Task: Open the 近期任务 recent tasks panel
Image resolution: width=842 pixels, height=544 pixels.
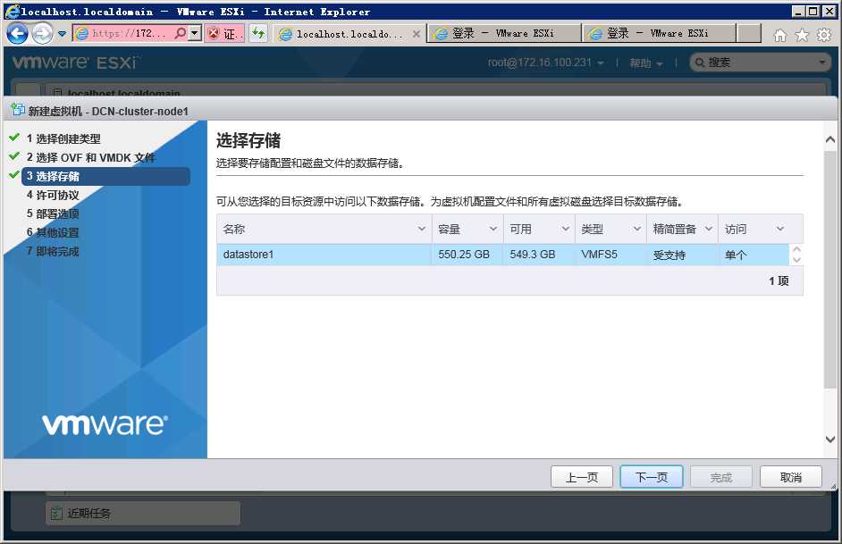Action: tap(143, 514)
